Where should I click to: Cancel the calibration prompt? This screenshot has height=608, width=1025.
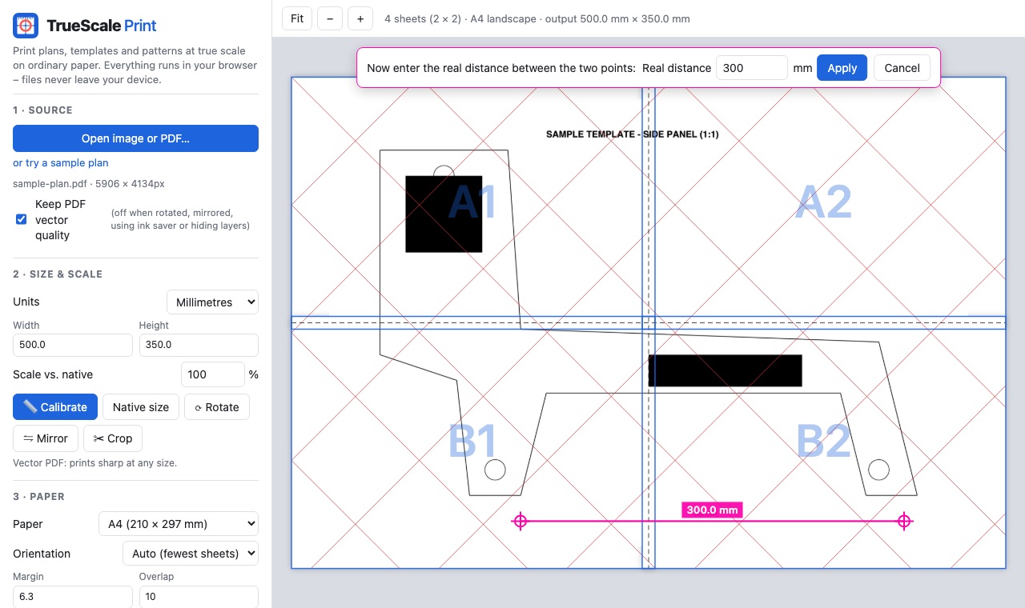pyautogui.click(x=902, y=68)
